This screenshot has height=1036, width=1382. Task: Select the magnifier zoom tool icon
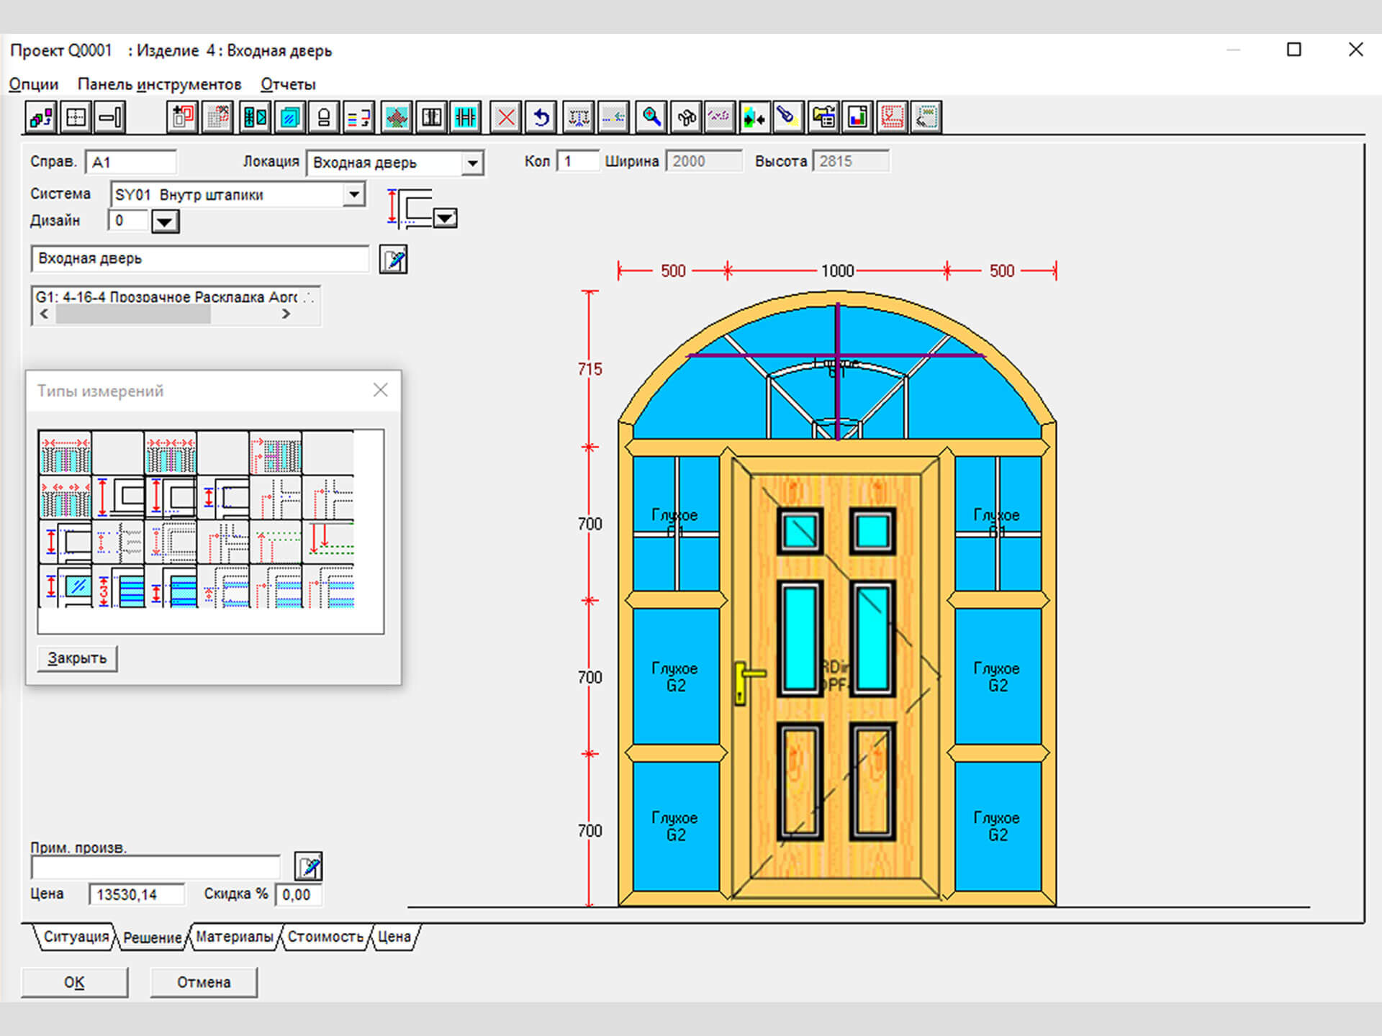pos(651,117)
